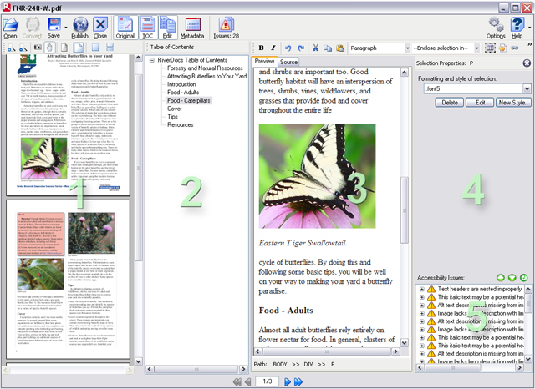Image resolution: width=535 pixels, height=389 pixels.
Task: Select the Food - Caterpillars TOC entry
Action: click(189, 100)
